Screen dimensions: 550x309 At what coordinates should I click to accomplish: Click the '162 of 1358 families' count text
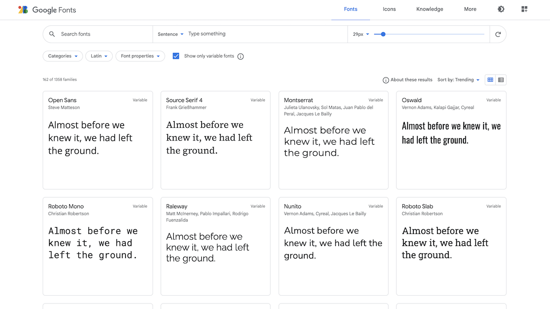(x=60, y=80)
